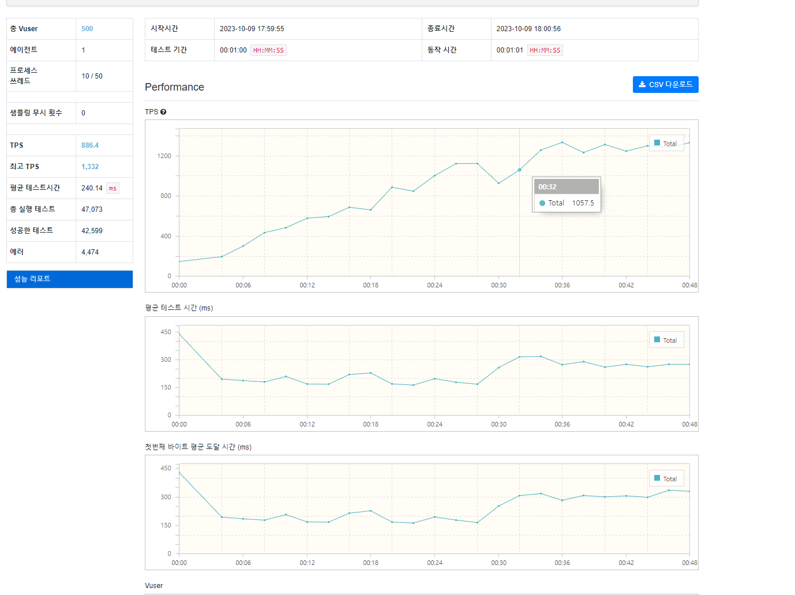This screenshot has height=595, width=795.
Task: Click the Performance heading
Action: [174, 87]
